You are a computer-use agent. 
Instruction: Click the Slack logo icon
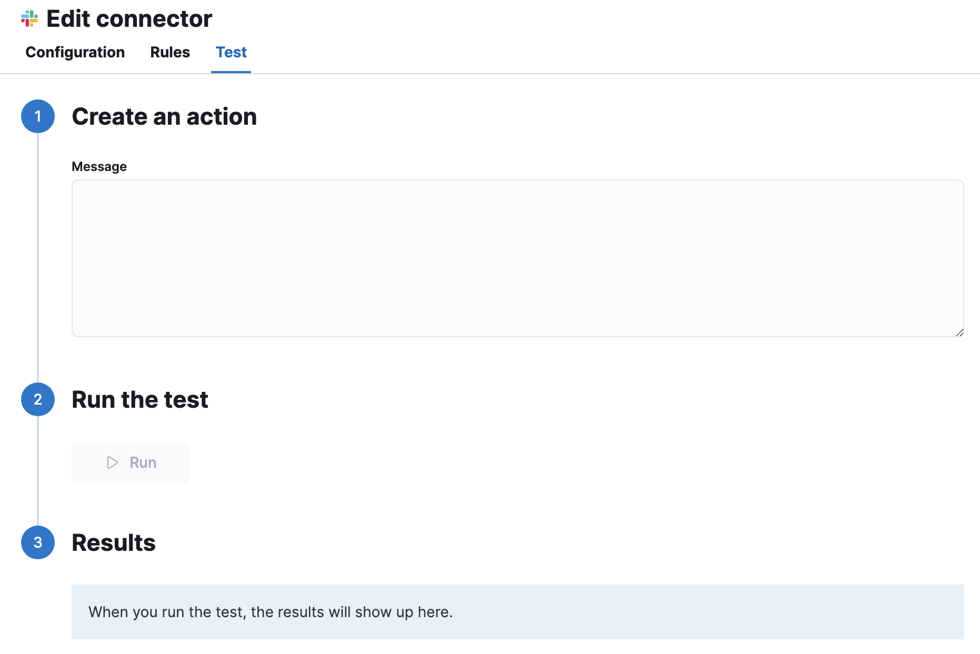30,19
